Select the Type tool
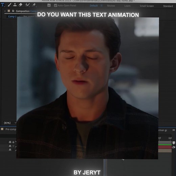The height and width of the screenshot is (176, 176). coord(2,5)
